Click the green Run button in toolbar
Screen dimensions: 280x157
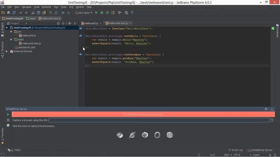(x=96, y=13)
